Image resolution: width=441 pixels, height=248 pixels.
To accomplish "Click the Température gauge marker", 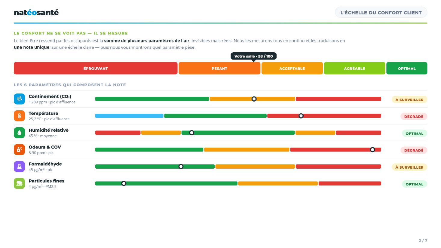I will click(301, 116).
